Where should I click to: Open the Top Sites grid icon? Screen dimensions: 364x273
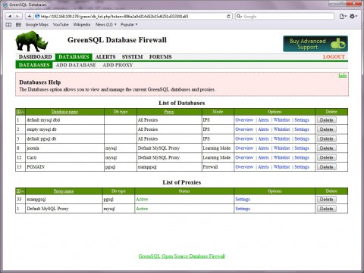pos(18,24)
